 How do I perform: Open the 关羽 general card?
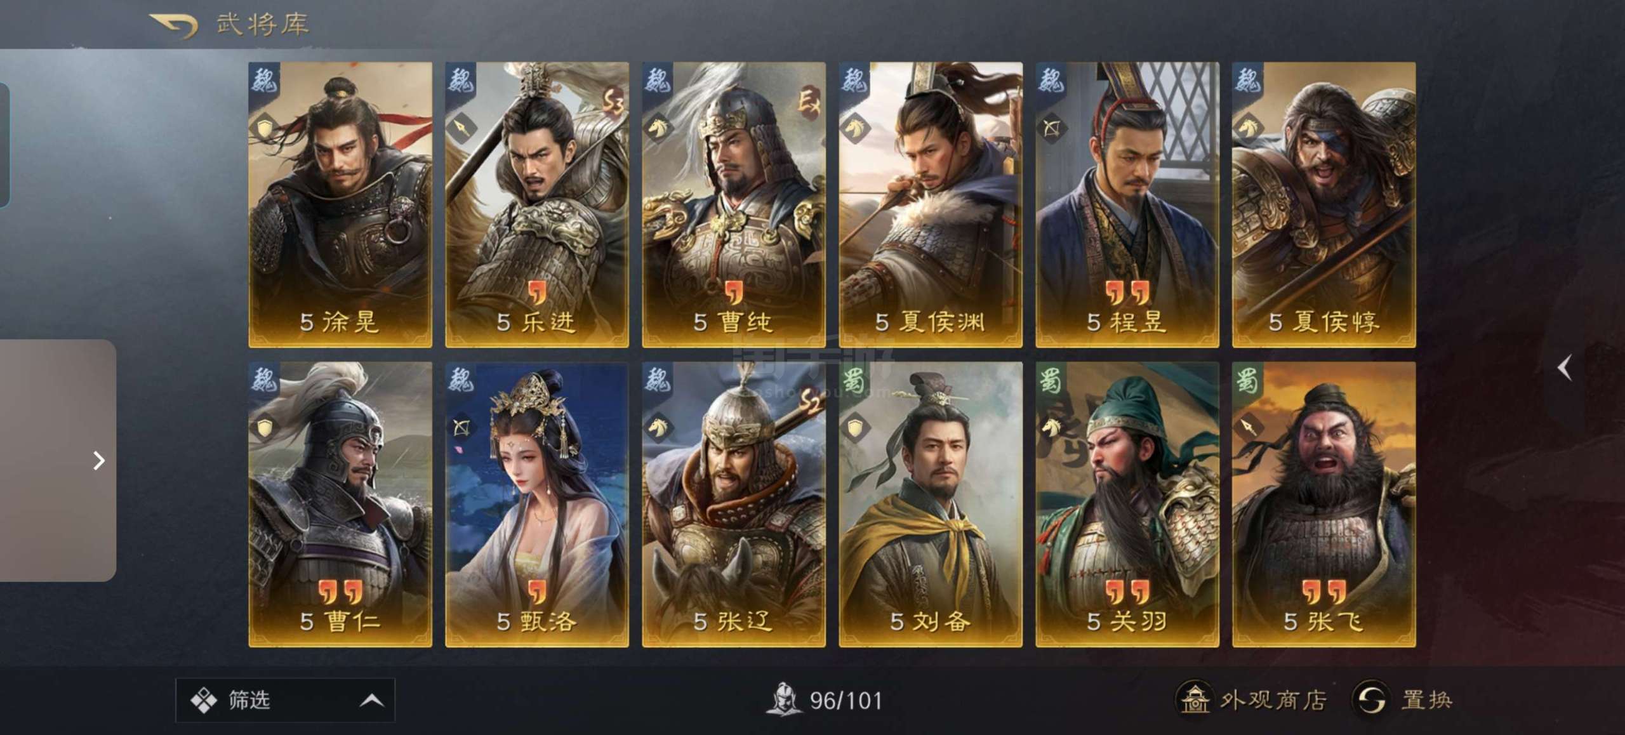(x=1127, y=505)
